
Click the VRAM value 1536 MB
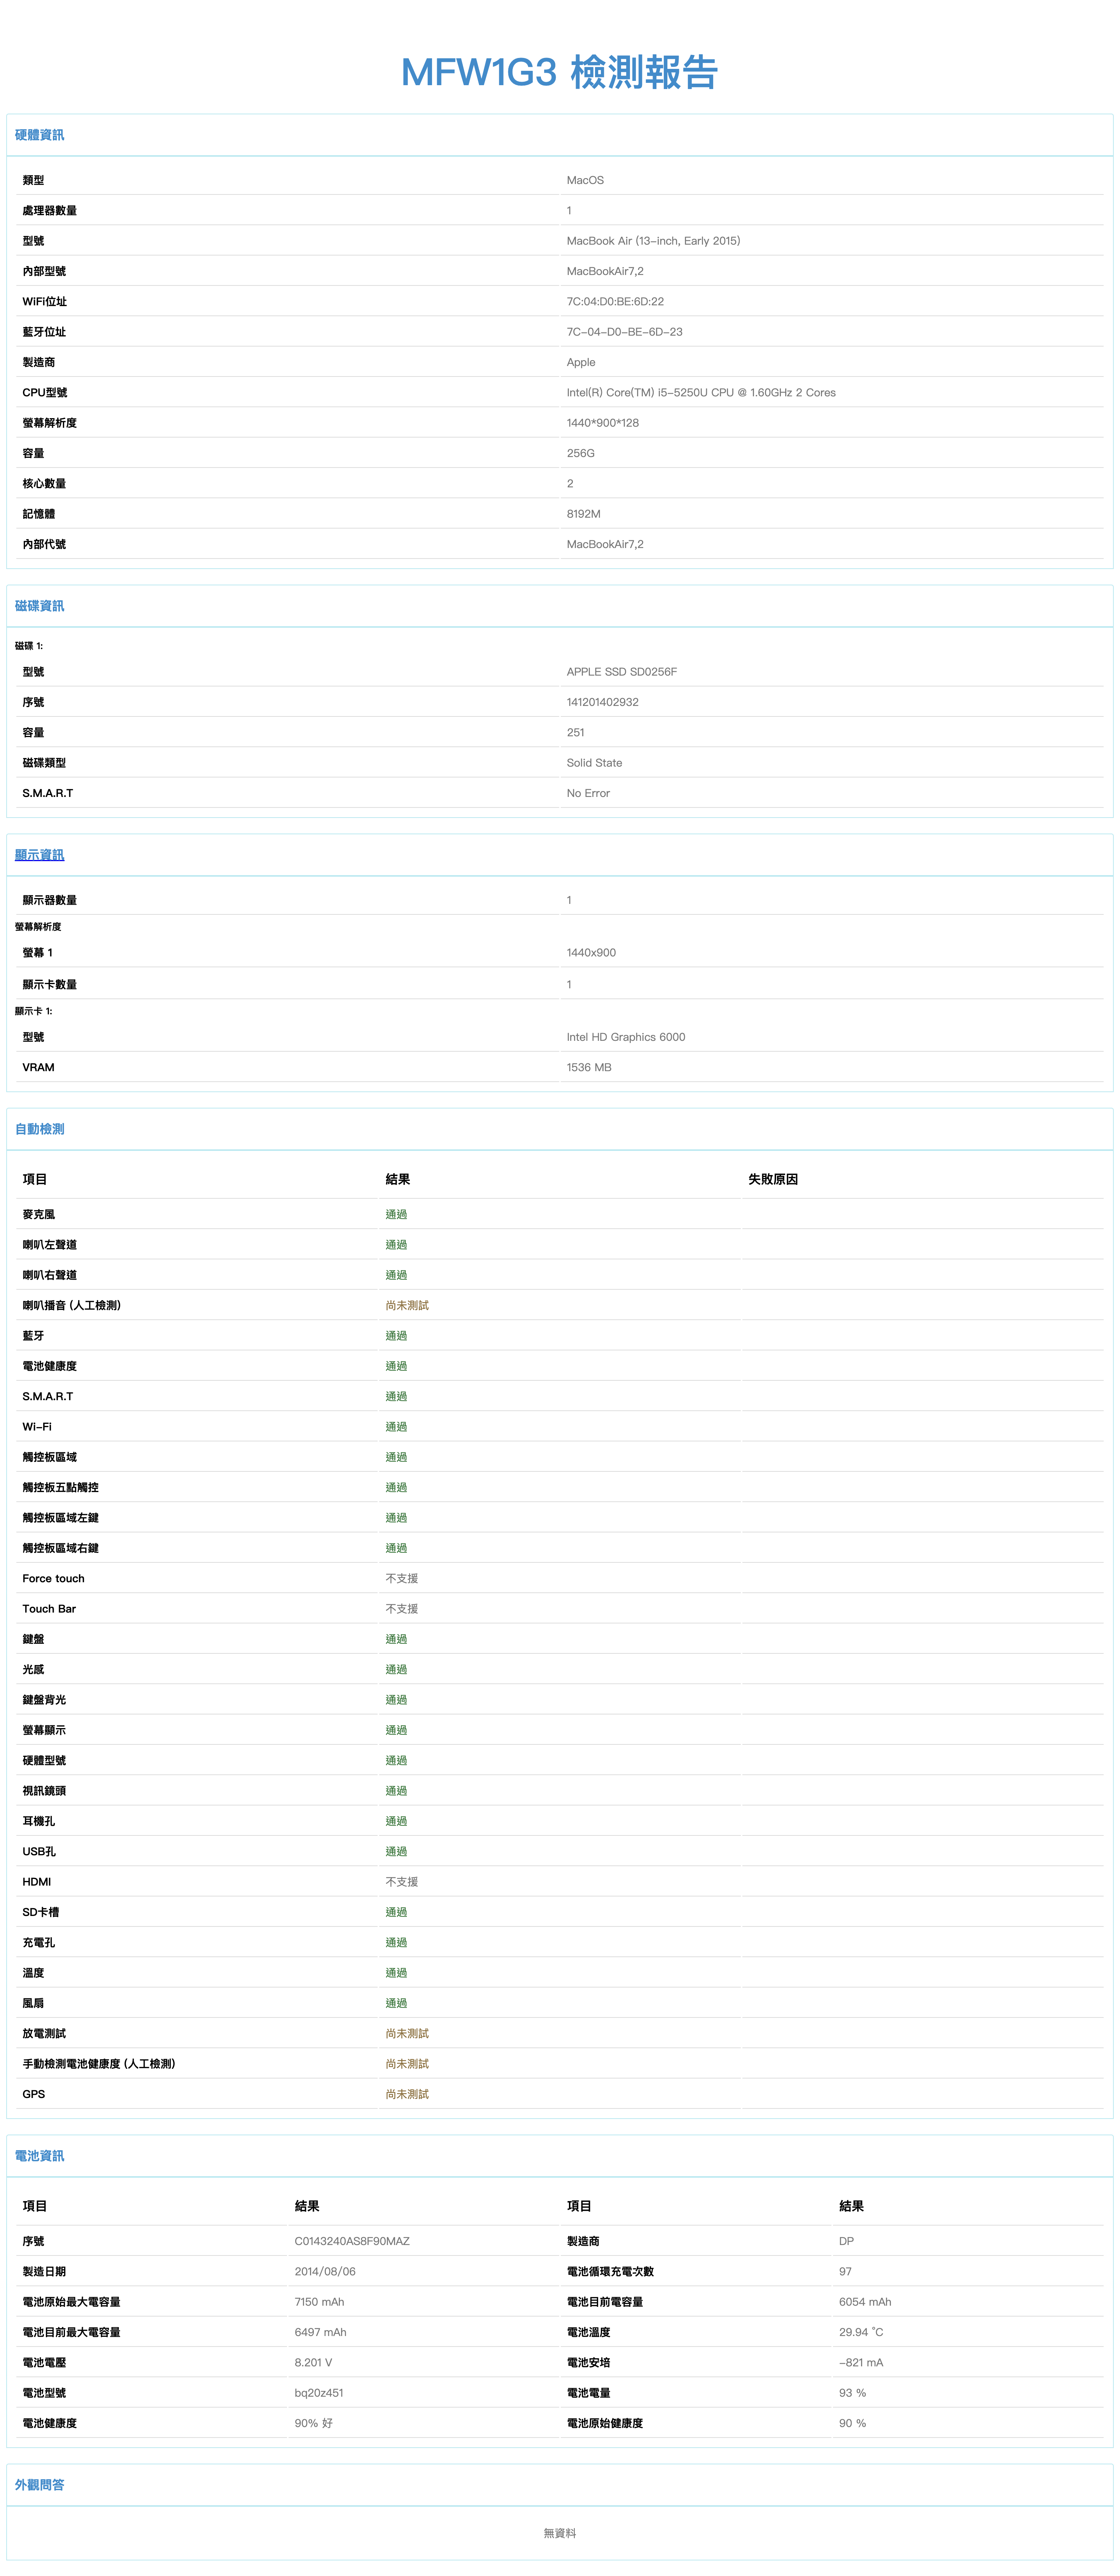(x=589, y=1068)
